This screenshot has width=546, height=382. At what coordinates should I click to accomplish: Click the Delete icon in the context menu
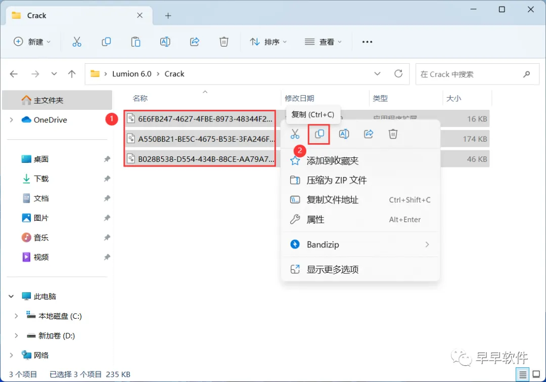click(x=393, y=134)
